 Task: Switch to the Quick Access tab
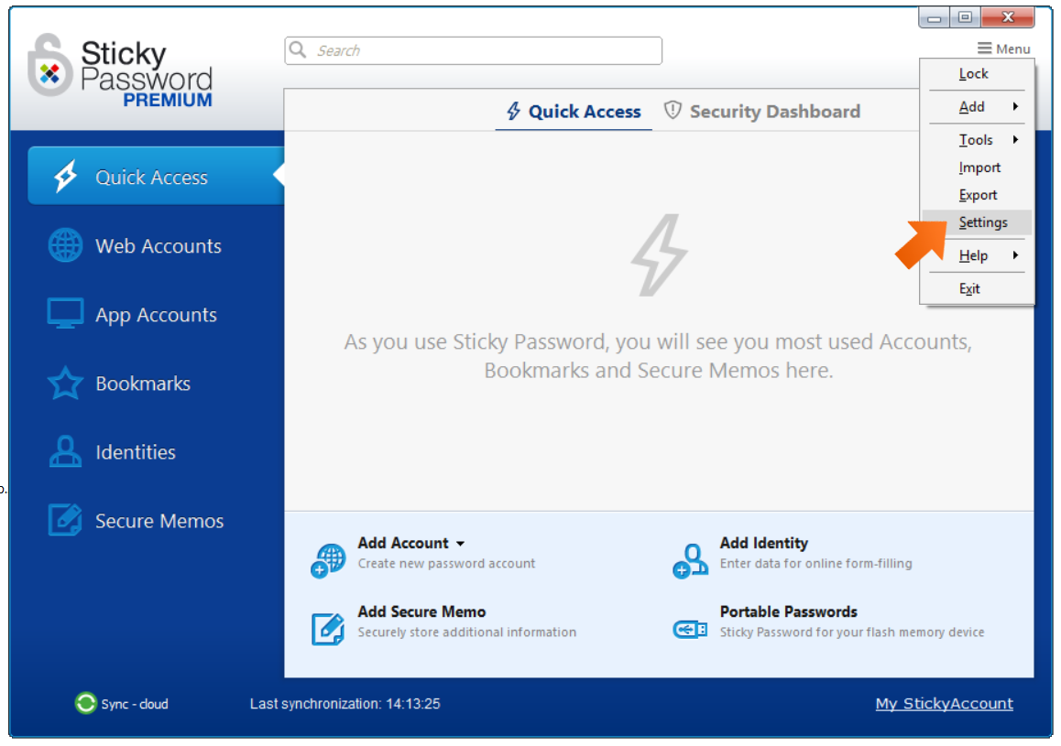coord(574,111)
